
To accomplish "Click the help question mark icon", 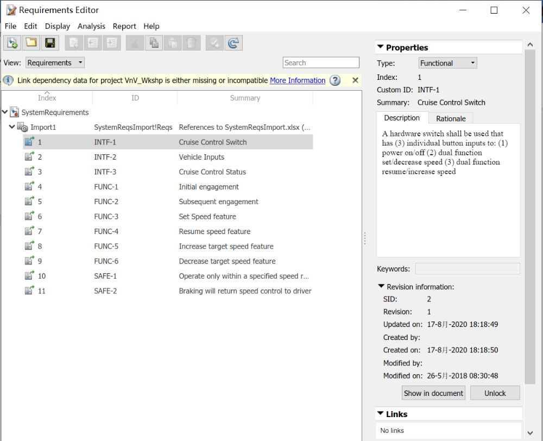I will point(336,80).
